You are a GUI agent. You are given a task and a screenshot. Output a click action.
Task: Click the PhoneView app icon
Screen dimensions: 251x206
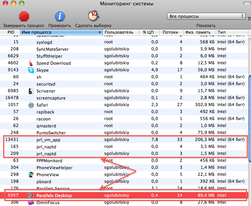click(31, 175)
